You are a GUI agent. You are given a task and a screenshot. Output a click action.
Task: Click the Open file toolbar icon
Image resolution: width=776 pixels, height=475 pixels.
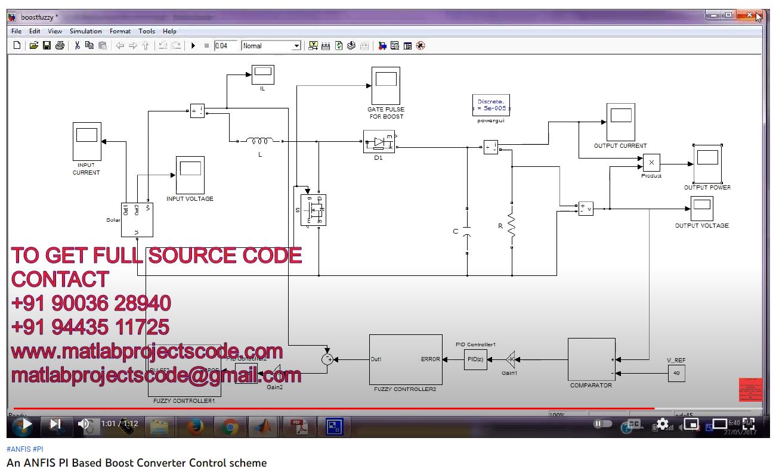click(x=34, y=46)
